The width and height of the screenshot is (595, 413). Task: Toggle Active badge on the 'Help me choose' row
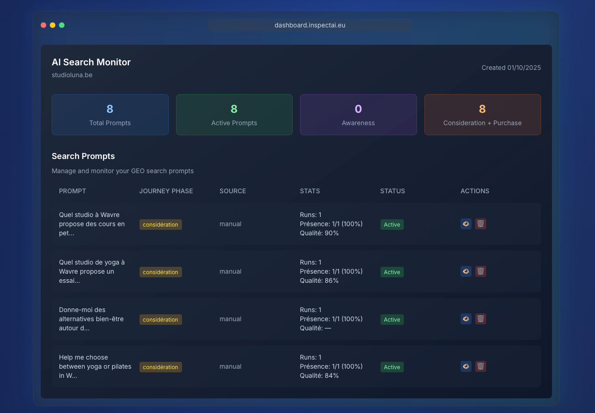coord(392,367)
